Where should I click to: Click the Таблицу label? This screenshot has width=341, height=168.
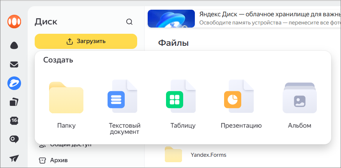pyautogui.click(x=183, y=126)
